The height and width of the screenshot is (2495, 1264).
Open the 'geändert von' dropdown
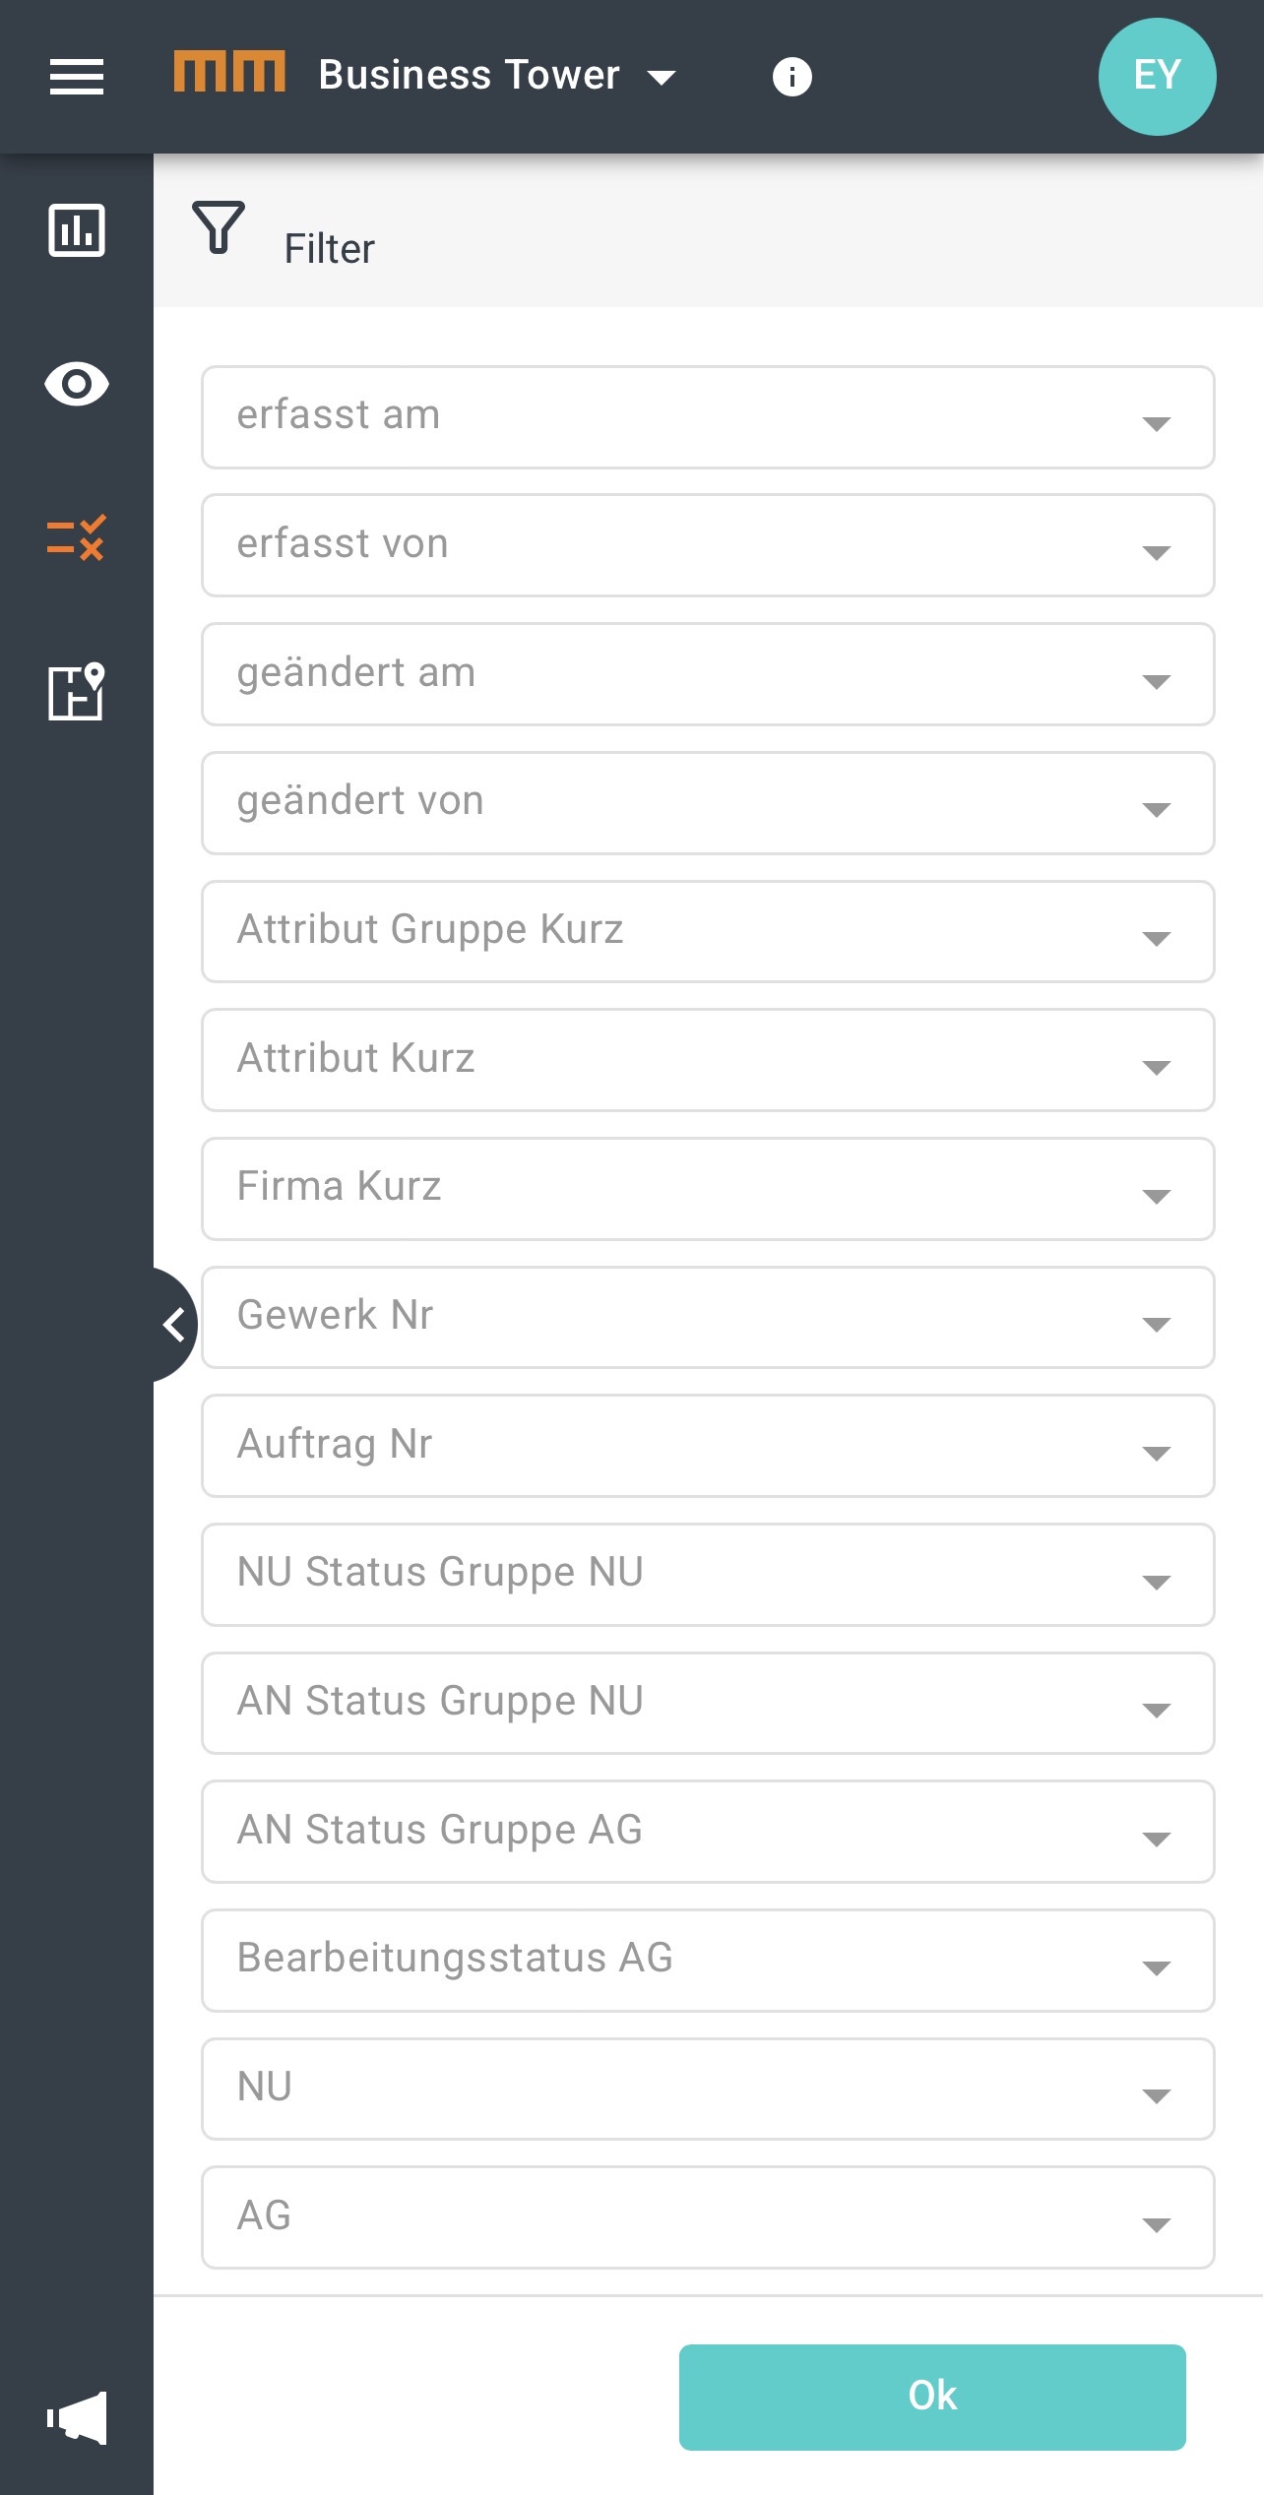707,803
